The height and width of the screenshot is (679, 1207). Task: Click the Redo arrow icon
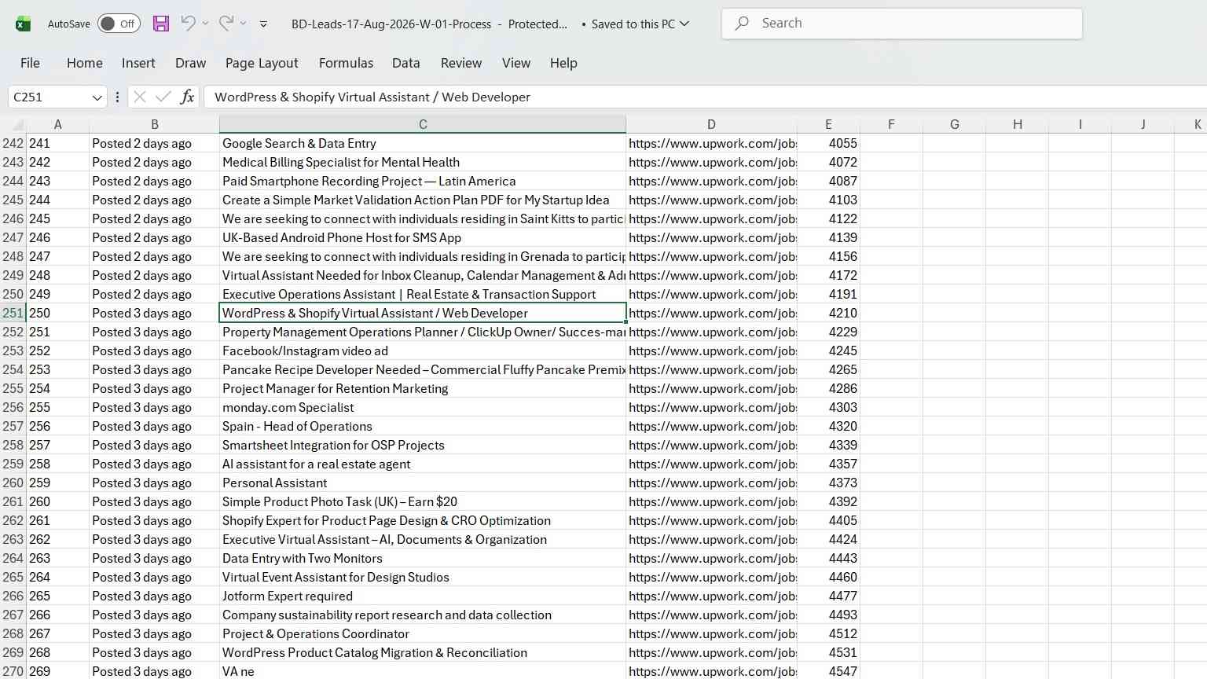pos(226,24)
